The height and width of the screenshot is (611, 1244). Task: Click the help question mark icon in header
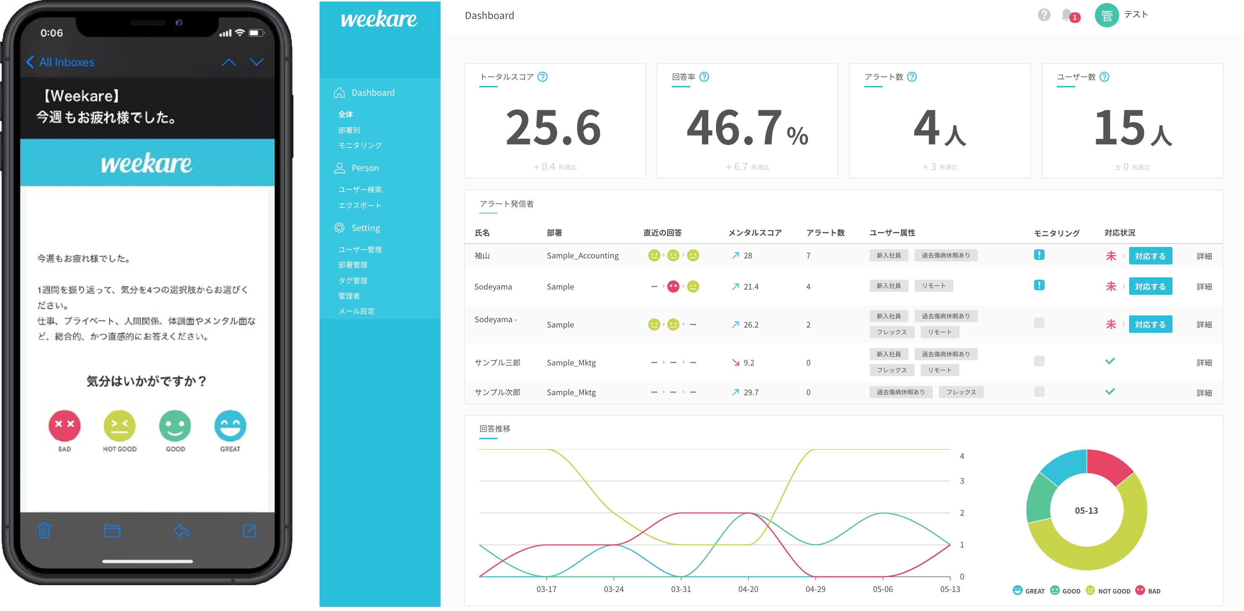(x=1044, y=15)
